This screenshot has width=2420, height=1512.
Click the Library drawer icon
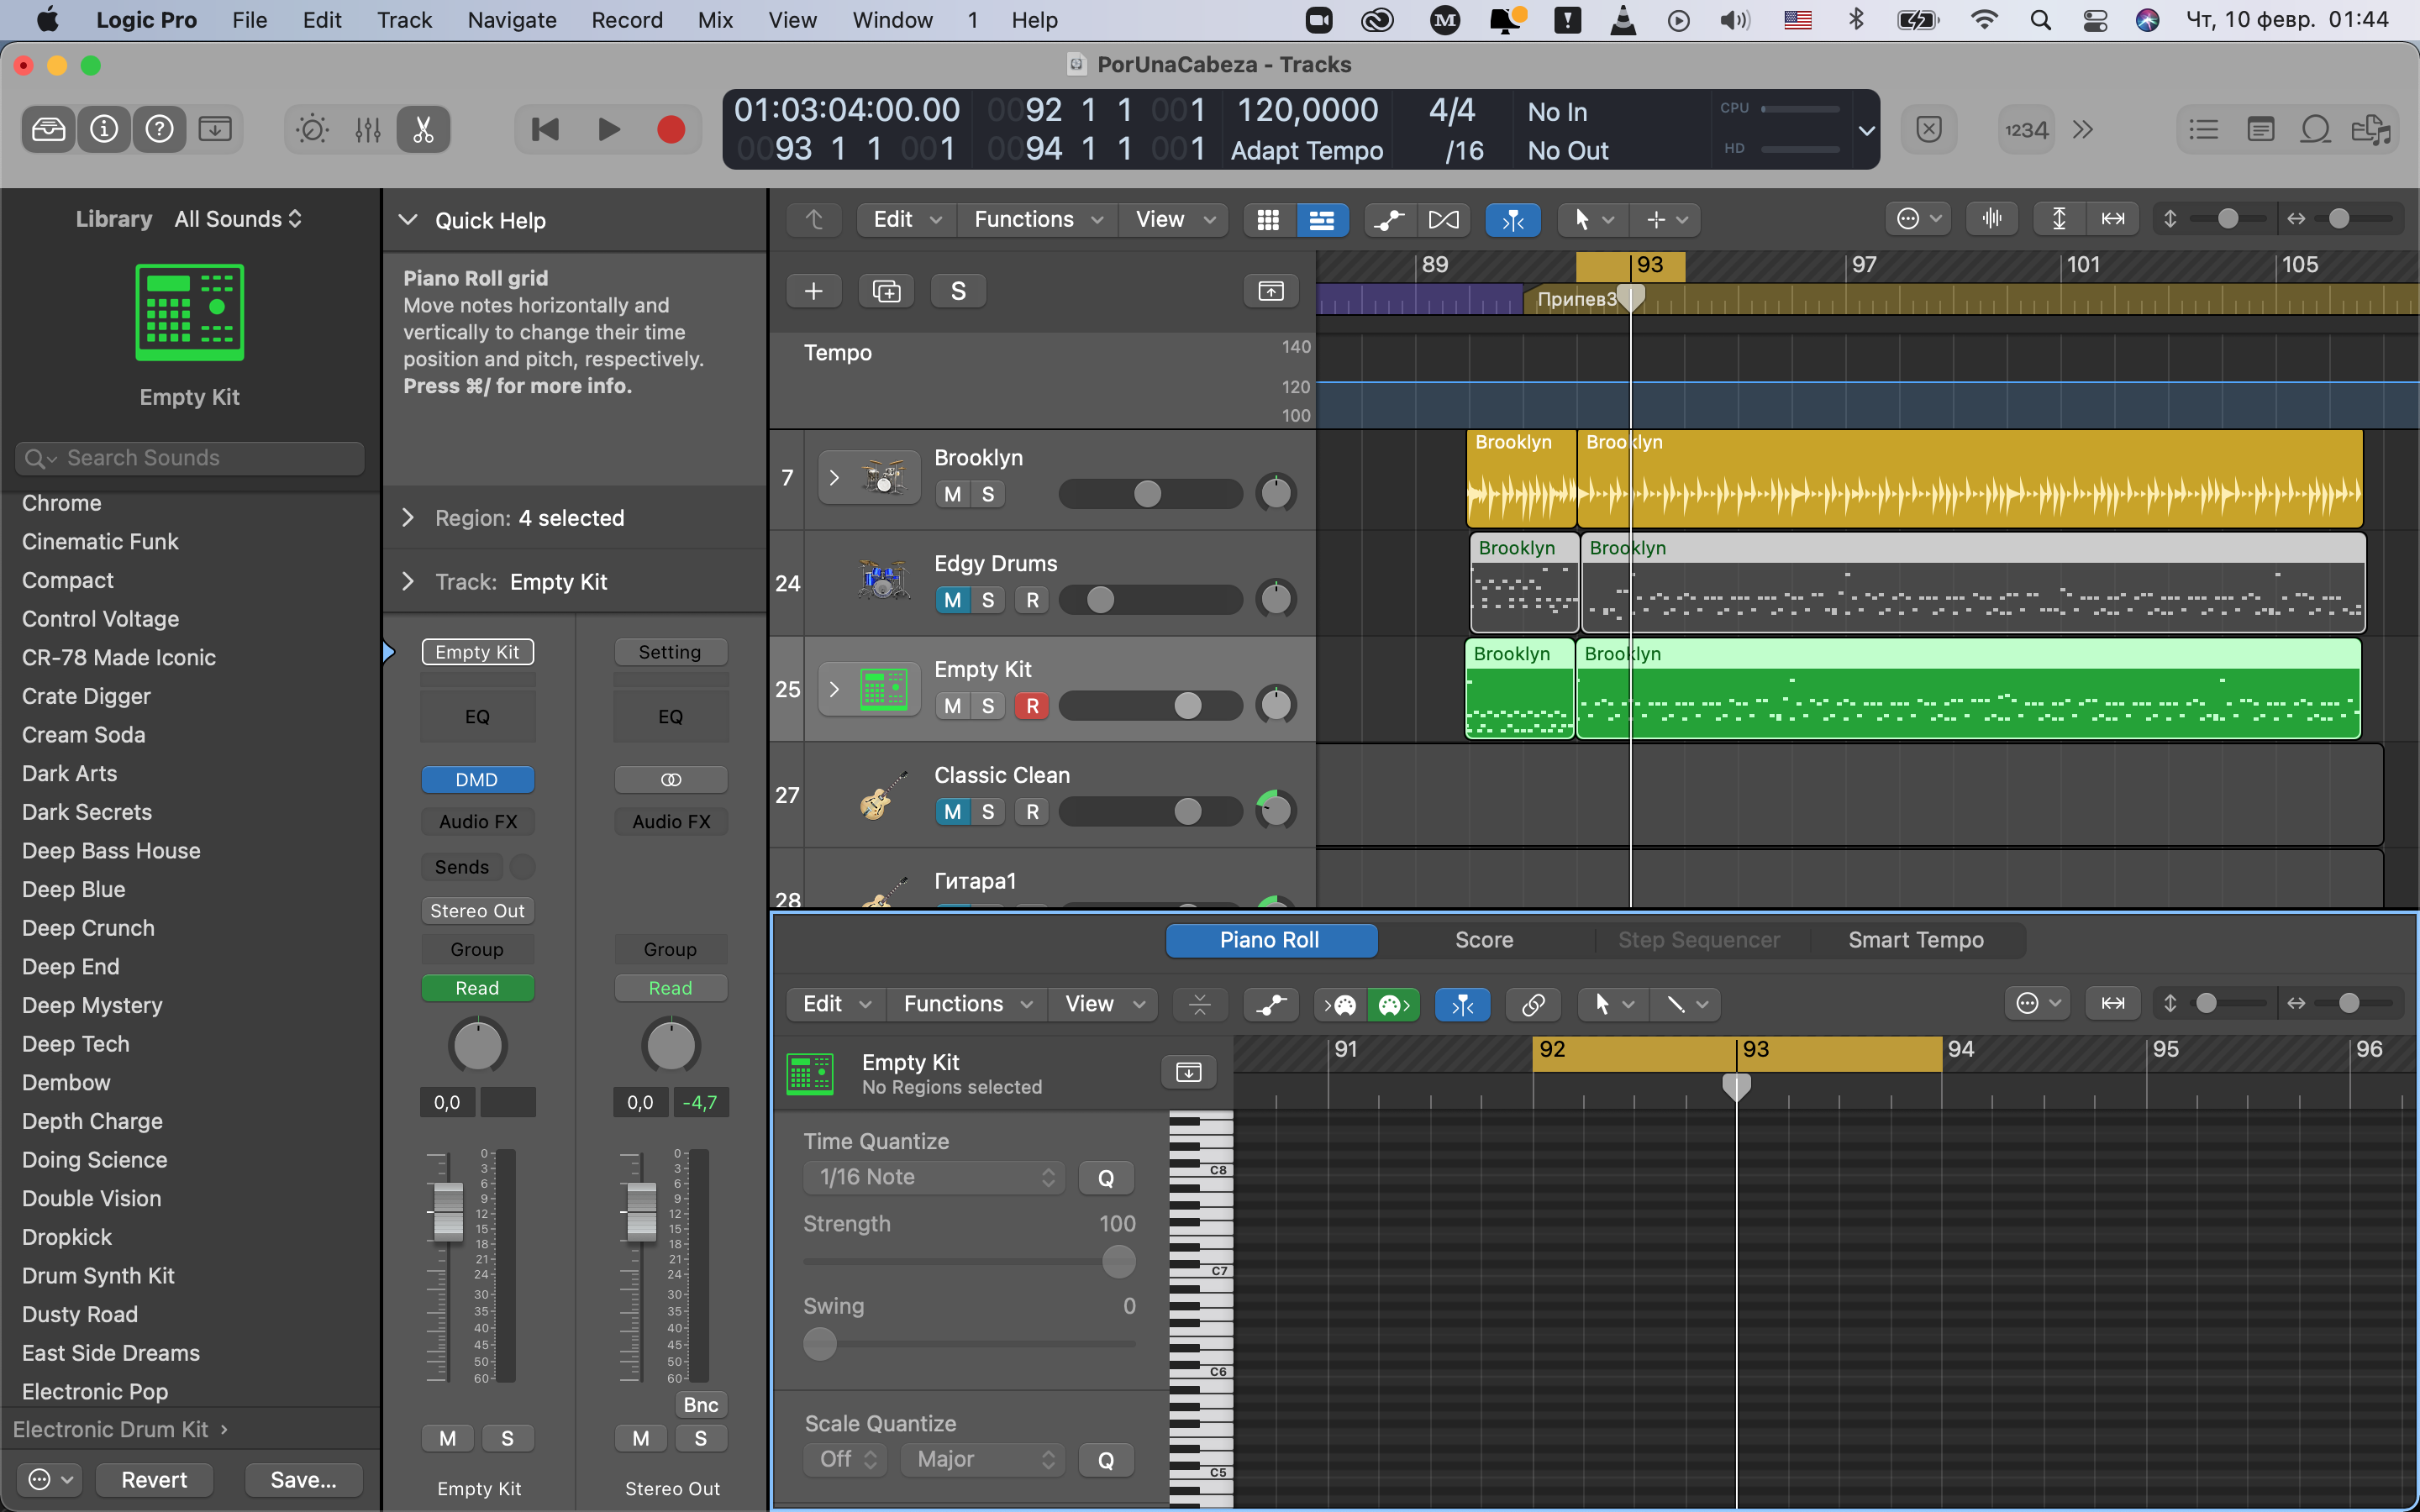pyautogui.click(x=48, y=130)
